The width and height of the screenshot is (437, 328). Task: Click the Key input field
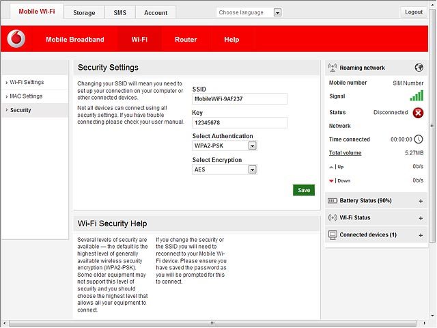tap(240, 123)
